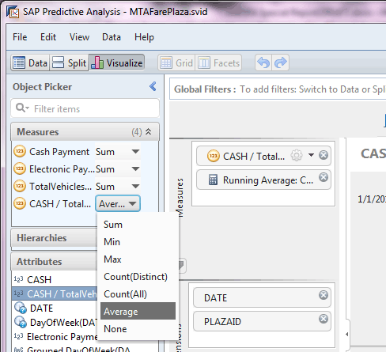The width and height of the screenshot is (386, 352).
Task: Click the SAP Predictive Analysis app icon
Action: (13, 12)
